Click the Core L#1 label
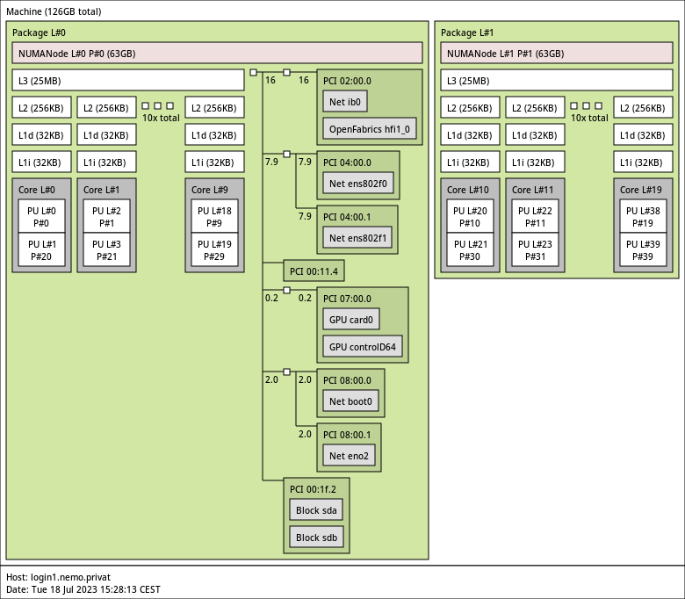This screenshot has width=685, height=599. [101, 190]
